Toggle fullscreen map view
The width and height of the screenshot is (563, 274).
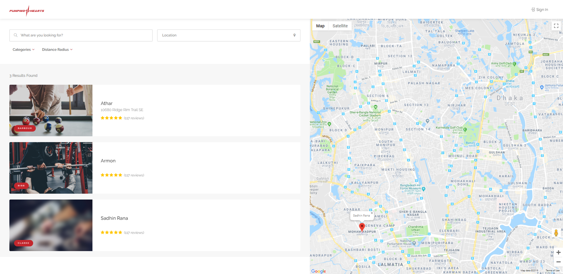(556, 26)
